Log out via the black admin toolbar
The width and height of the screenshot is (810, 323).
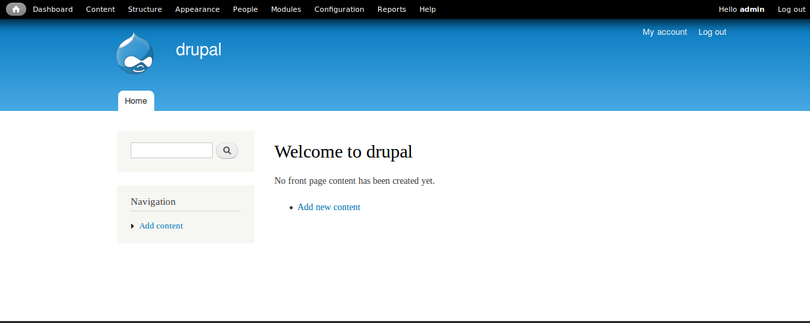click(x=791, y=9)
